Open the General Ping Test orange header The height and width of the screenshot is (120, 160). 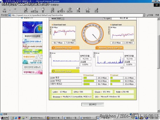pyautogui.click(x=65, y=48)
